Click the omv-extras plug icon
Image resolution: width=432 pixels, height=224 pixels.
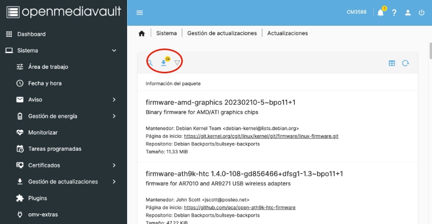pos(20,214)
